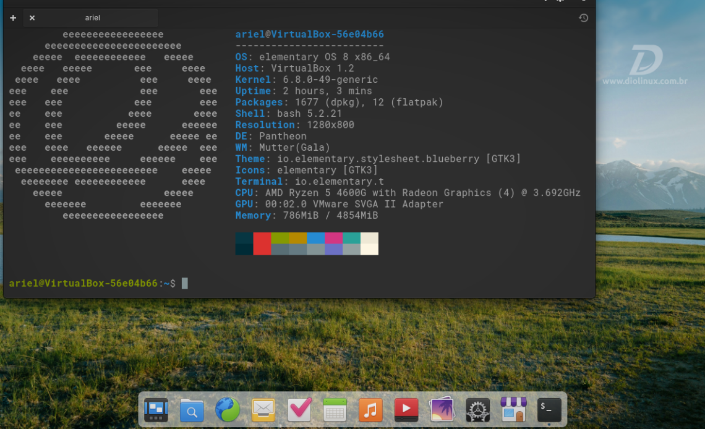Open Multitasking View in the dock

coord(156,410)
